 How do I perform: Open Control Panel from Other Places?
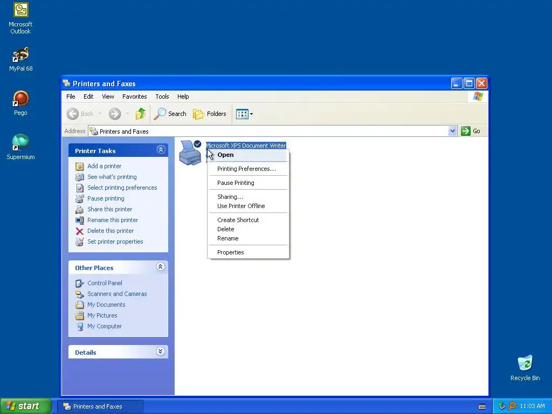point(105,283)
